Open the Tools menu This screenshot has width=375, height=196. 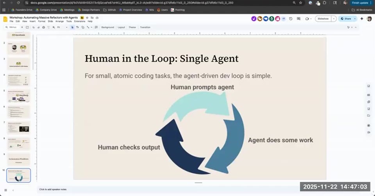69,21
